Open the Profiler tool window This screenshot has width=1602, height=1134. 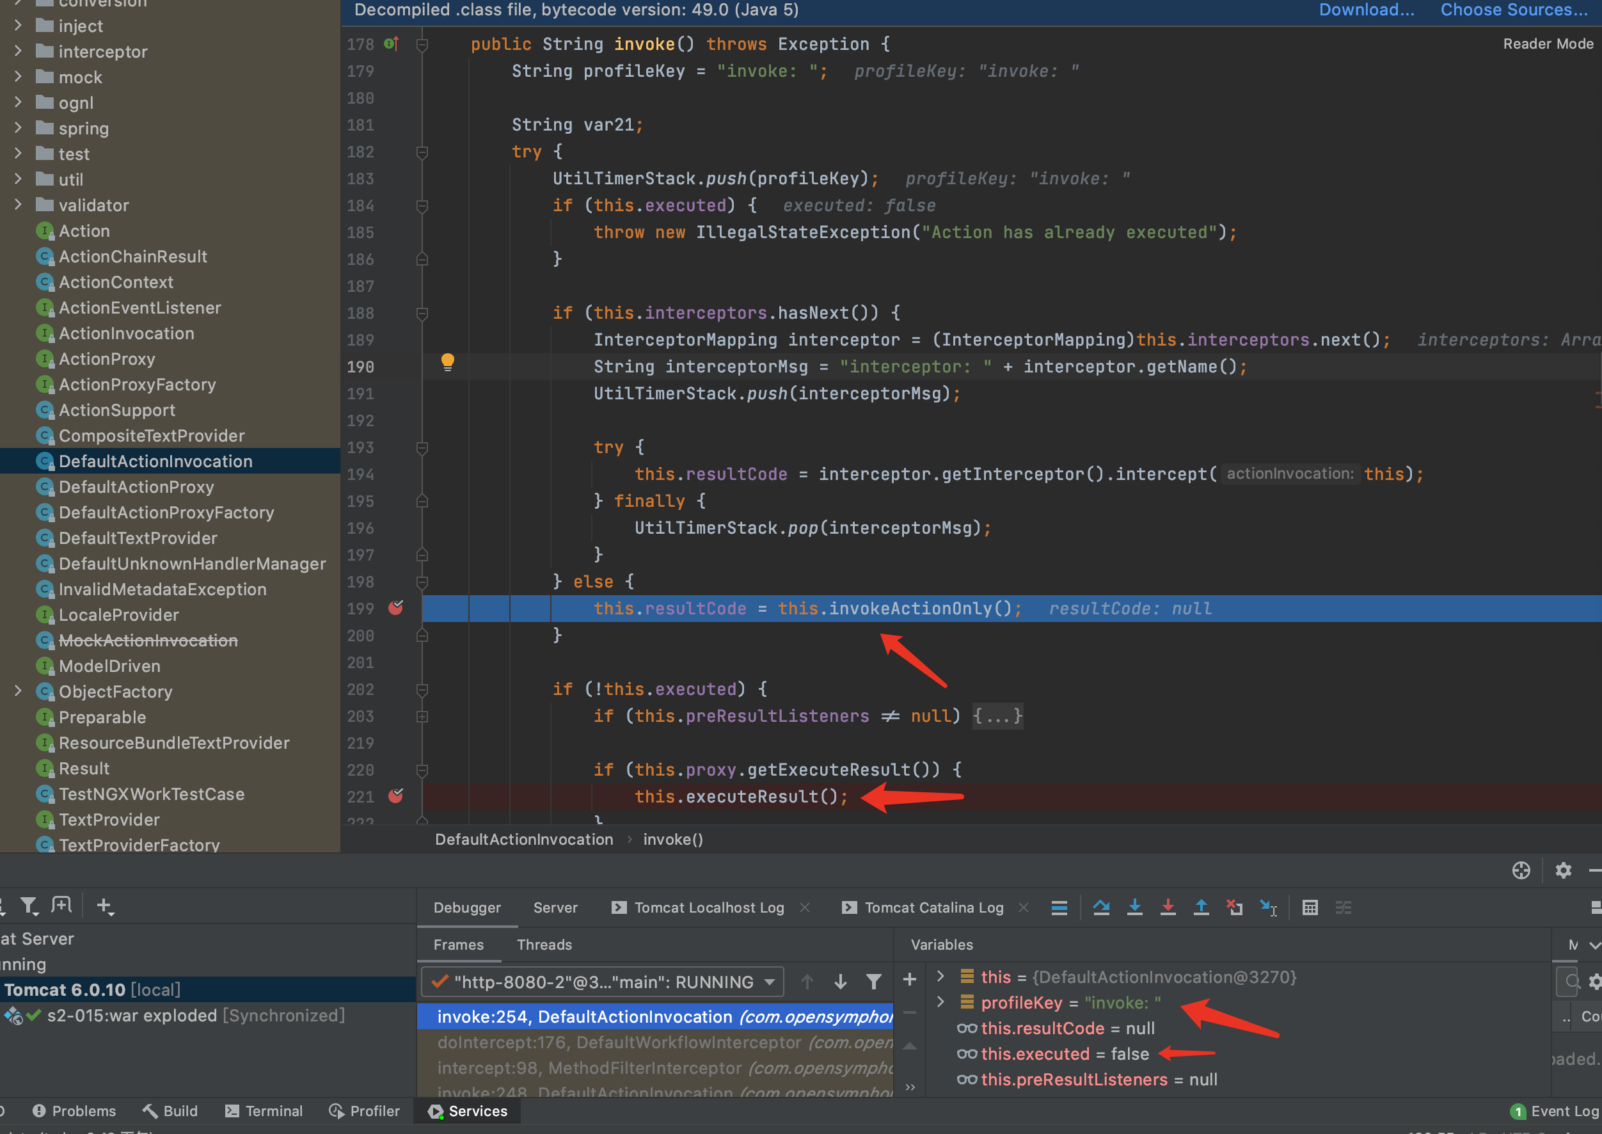[x=365, y=1110]
